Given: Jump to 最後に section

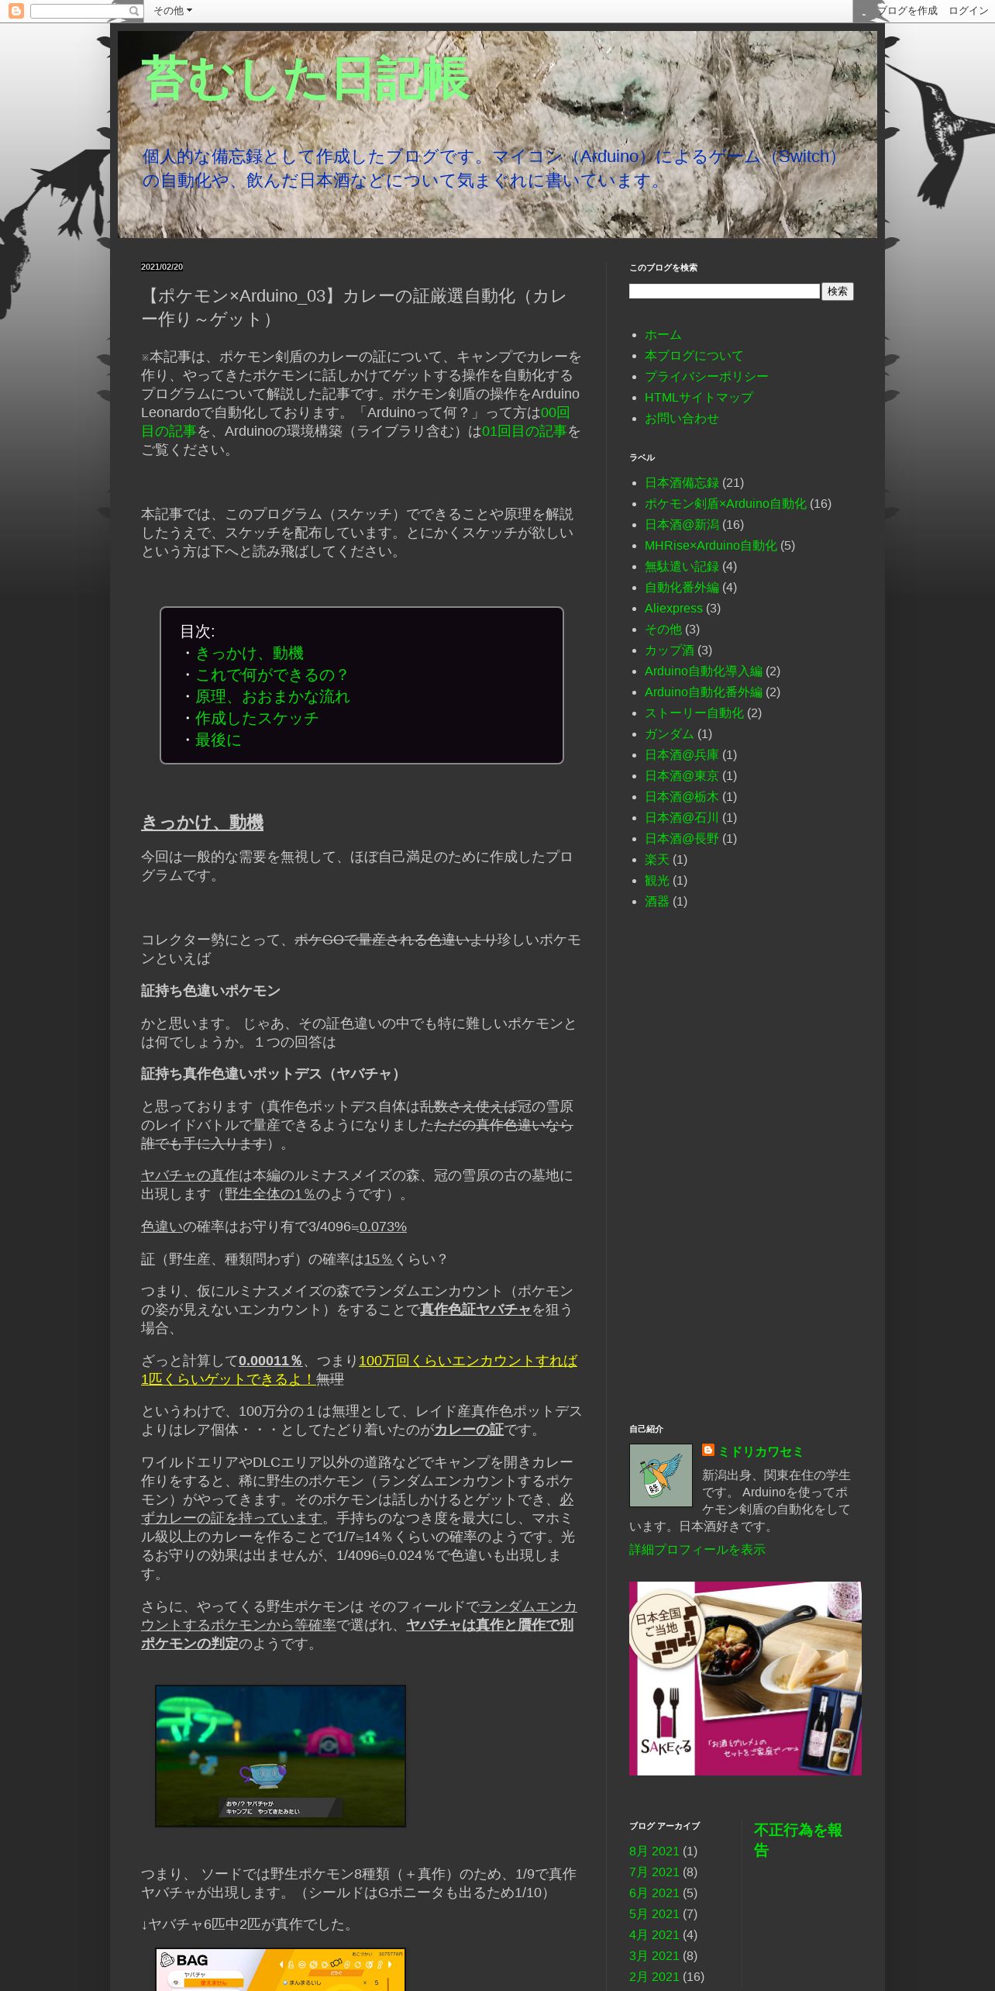Looking at the screenshot, I should pyautogui.click(x=218, y=740).
